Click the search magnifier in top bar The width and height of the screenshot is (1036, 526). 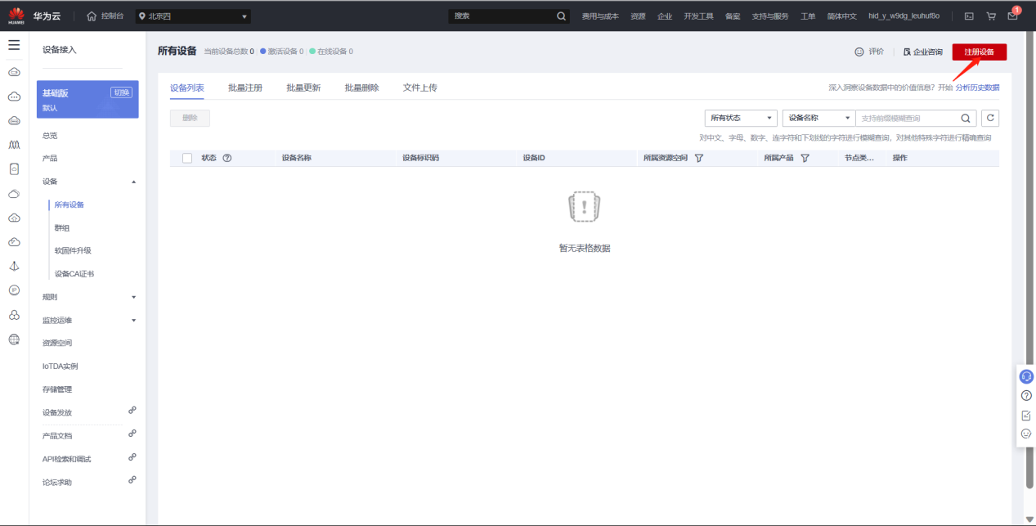pos(561,16)
